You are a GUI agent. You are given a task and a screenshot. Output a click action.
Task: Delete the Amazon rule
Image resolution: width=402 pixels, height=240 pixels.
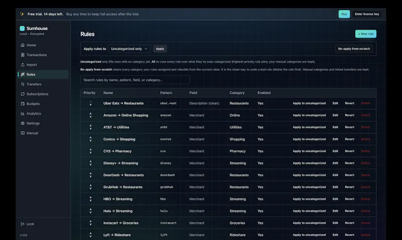pyautogui.click(x=365, y=115)
